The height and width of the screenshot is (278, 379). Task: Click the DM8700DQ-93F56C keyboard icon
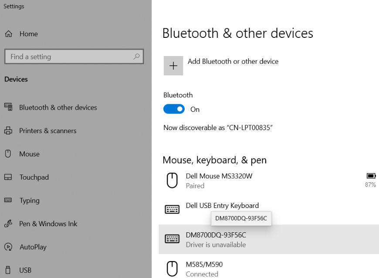coord(172,239)
